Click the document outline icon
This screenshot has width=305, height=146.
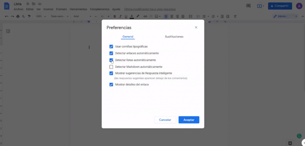click(x=8, y=31)
